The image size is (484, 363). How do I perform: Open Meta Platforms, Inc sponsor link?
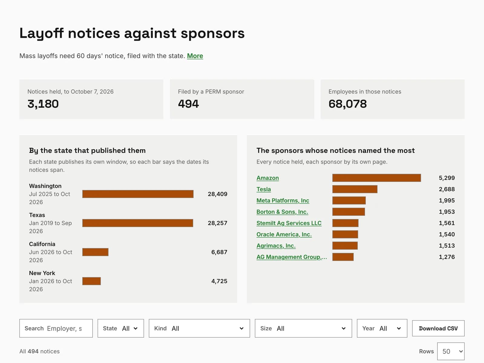pyautogui.click(x=283, y=201)
